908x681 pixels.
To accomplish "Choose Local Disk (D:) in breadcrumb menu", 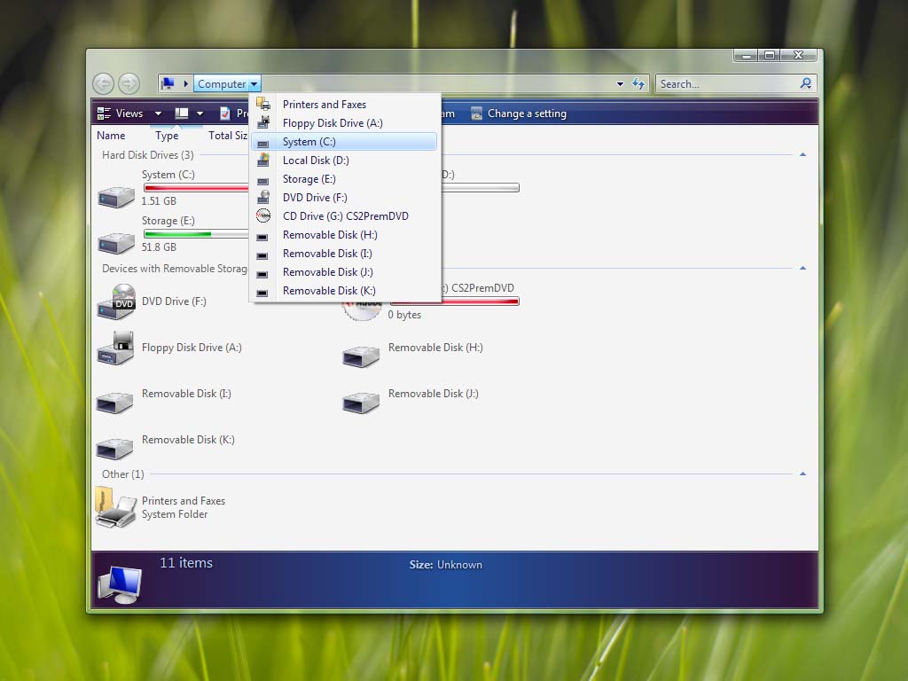I will [x=345, y=160].
